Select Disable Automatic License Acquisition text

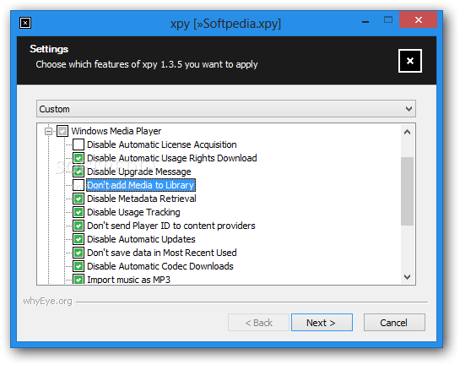click(x=162, y=144)
